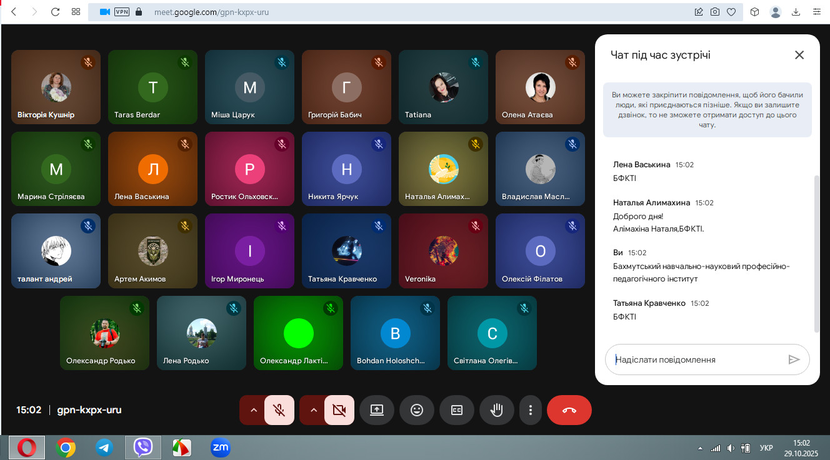Image resolution: width=830 pixels, height=460 pixels.
Task: Raise your hand in the meeting
Action: (x=497, y=410)
